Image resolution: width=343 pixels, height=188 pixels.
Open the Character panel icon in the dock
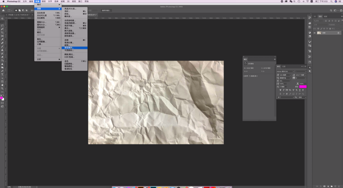click(x=310, y=67)
